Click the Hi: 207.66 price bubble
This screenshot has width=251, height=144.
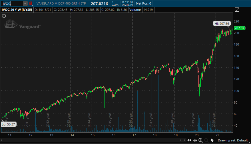[222, 24]
